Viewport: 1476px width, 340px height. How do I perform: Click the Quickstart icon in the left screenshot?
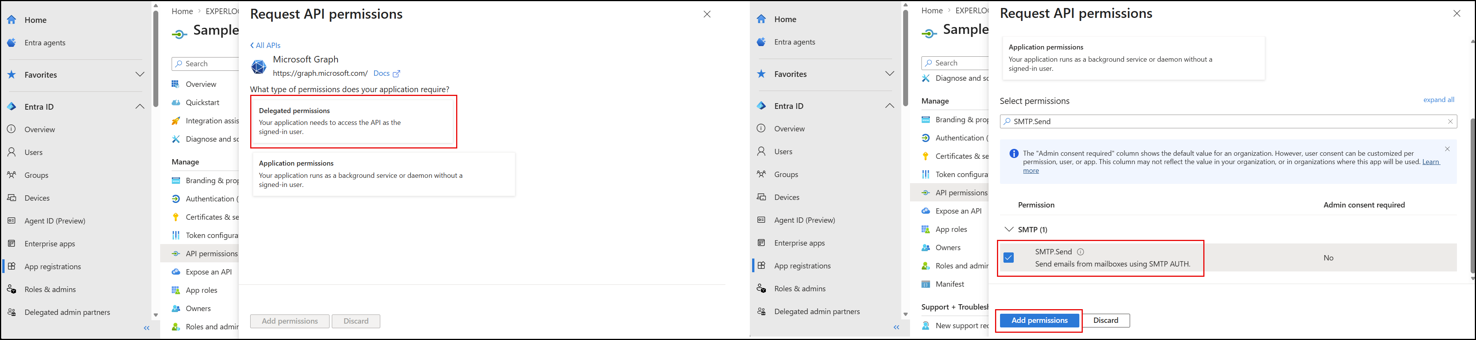click(176, 102)
